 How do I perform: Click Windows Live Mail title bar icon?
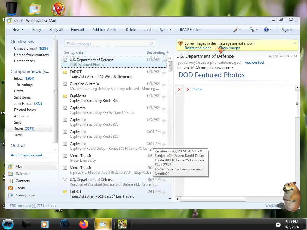click(10, 21)
